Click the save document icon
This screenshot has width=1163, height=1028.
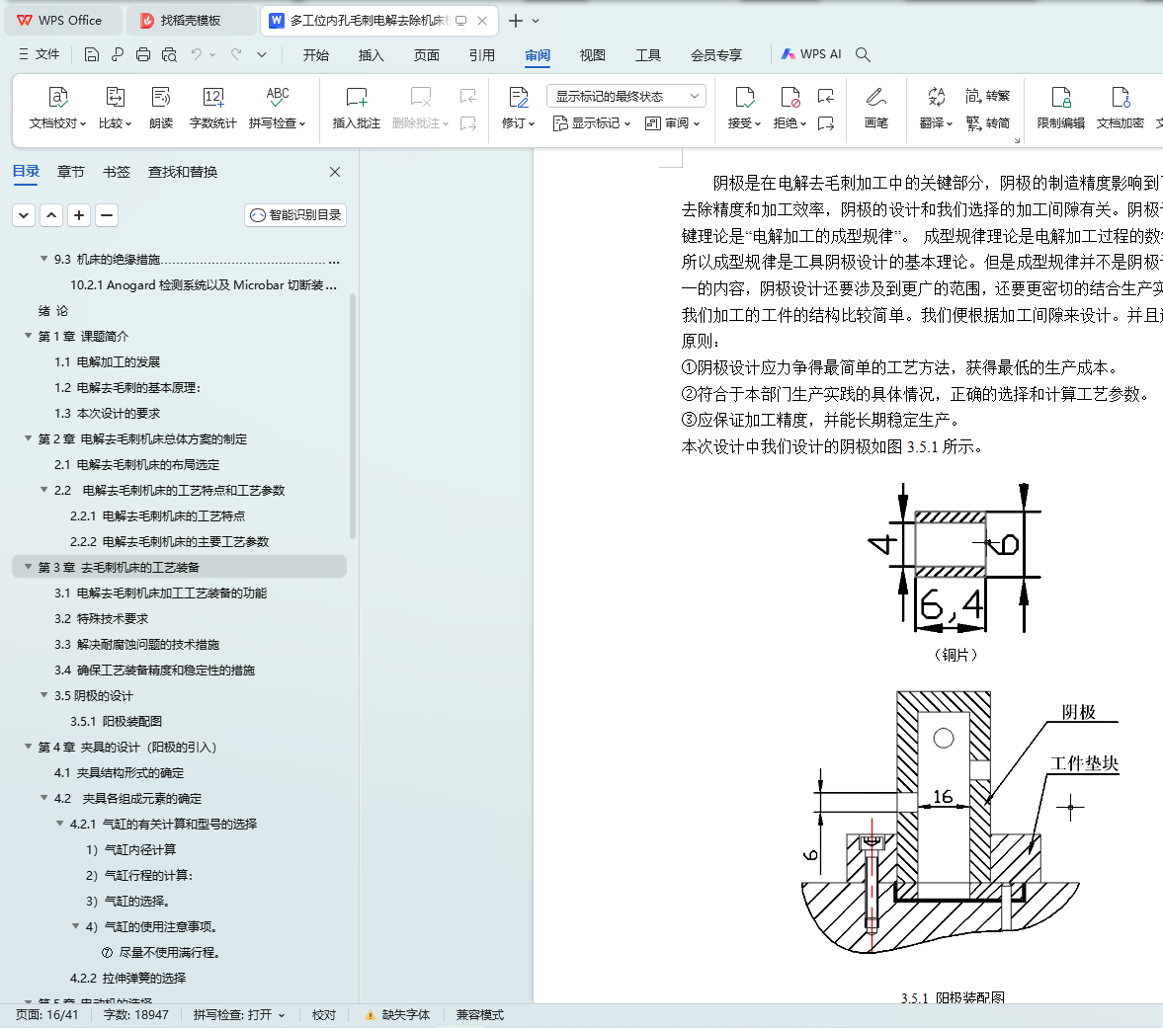point(91,54)
